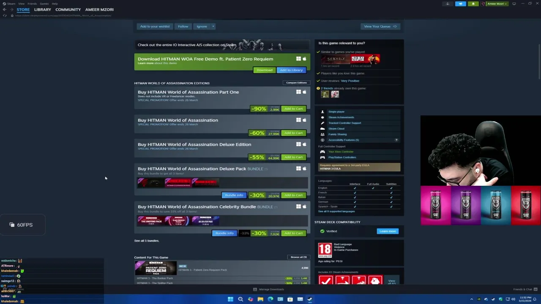Image resolution: width=541 pixels, height=304 pixels.
Task: Open Bundle Info for the Deluxe Pack
Action: coord(234,195)
